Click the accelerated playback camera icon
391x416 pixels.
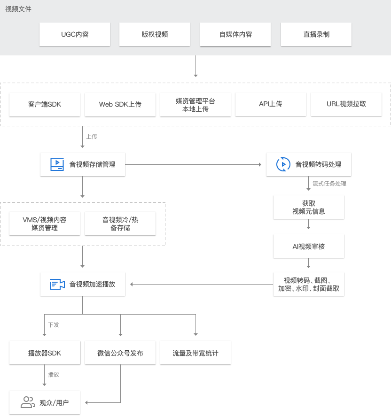pos(57,284)
